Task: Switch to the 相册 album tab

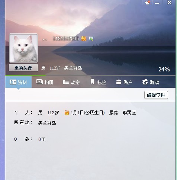Action: tap(45, 82)
